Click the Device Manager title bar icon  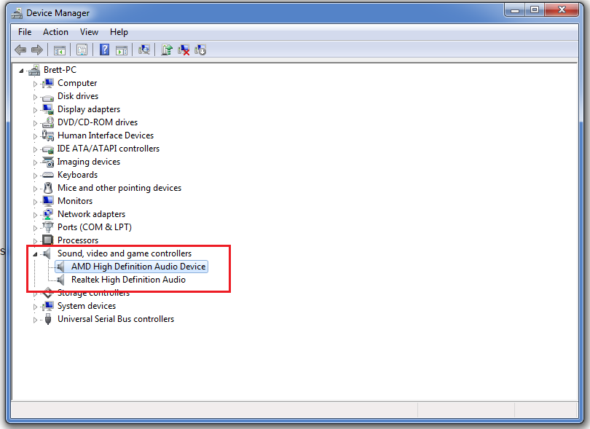[17, 13]
